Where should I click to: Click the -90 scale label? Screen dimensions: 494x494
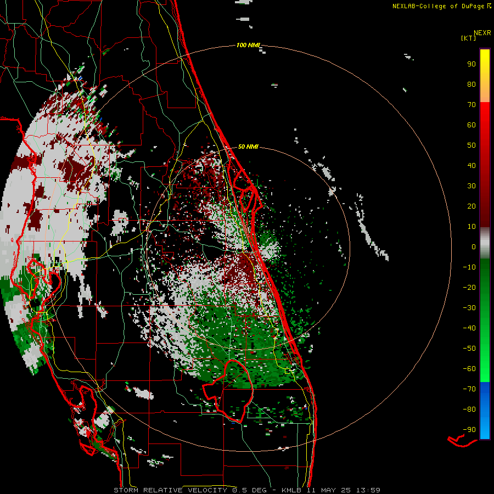(x=469, y=430)
